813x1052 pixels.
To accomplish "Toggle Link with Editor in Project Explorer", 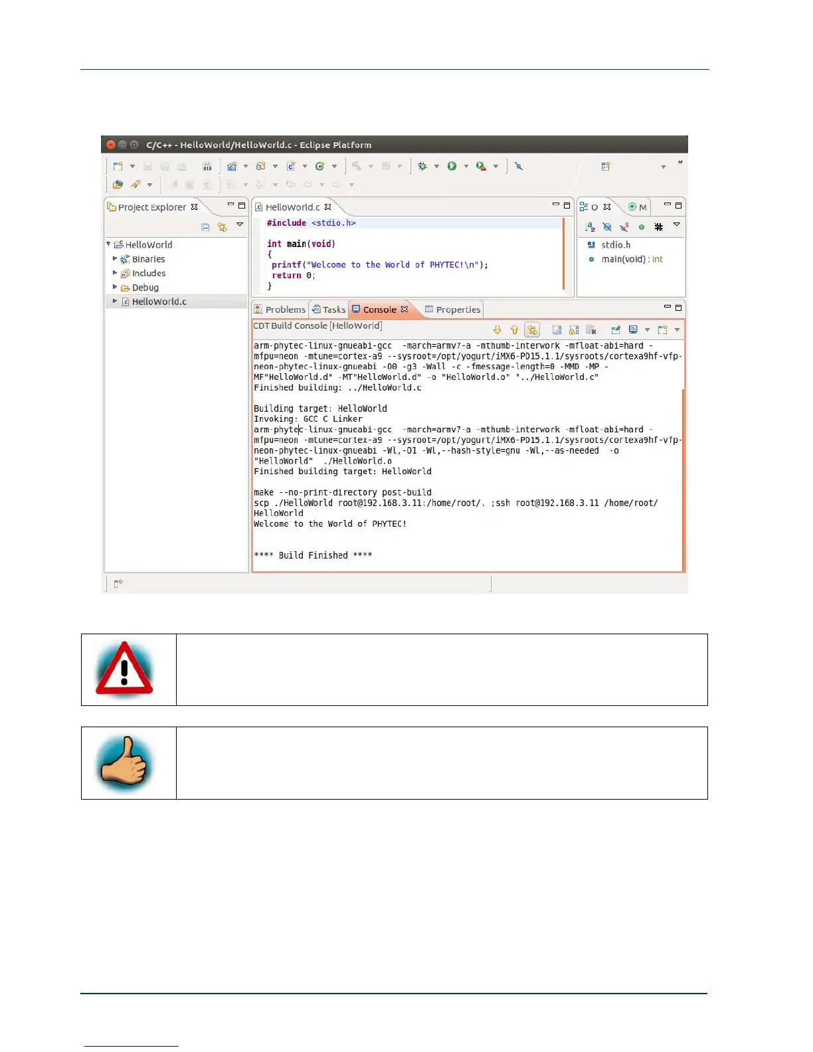I will coord(222,227).
